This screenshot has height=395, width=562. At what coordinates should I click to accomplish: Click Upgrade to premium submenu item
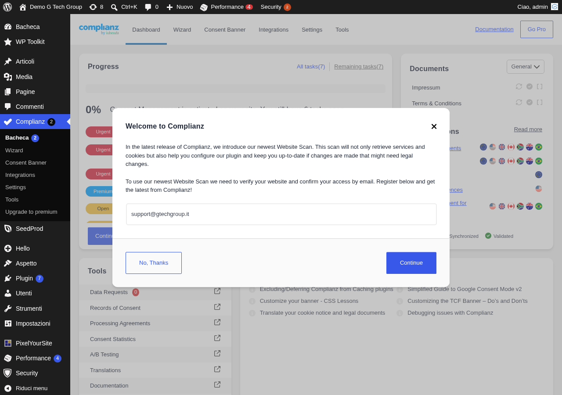click(x=31, y=212)
